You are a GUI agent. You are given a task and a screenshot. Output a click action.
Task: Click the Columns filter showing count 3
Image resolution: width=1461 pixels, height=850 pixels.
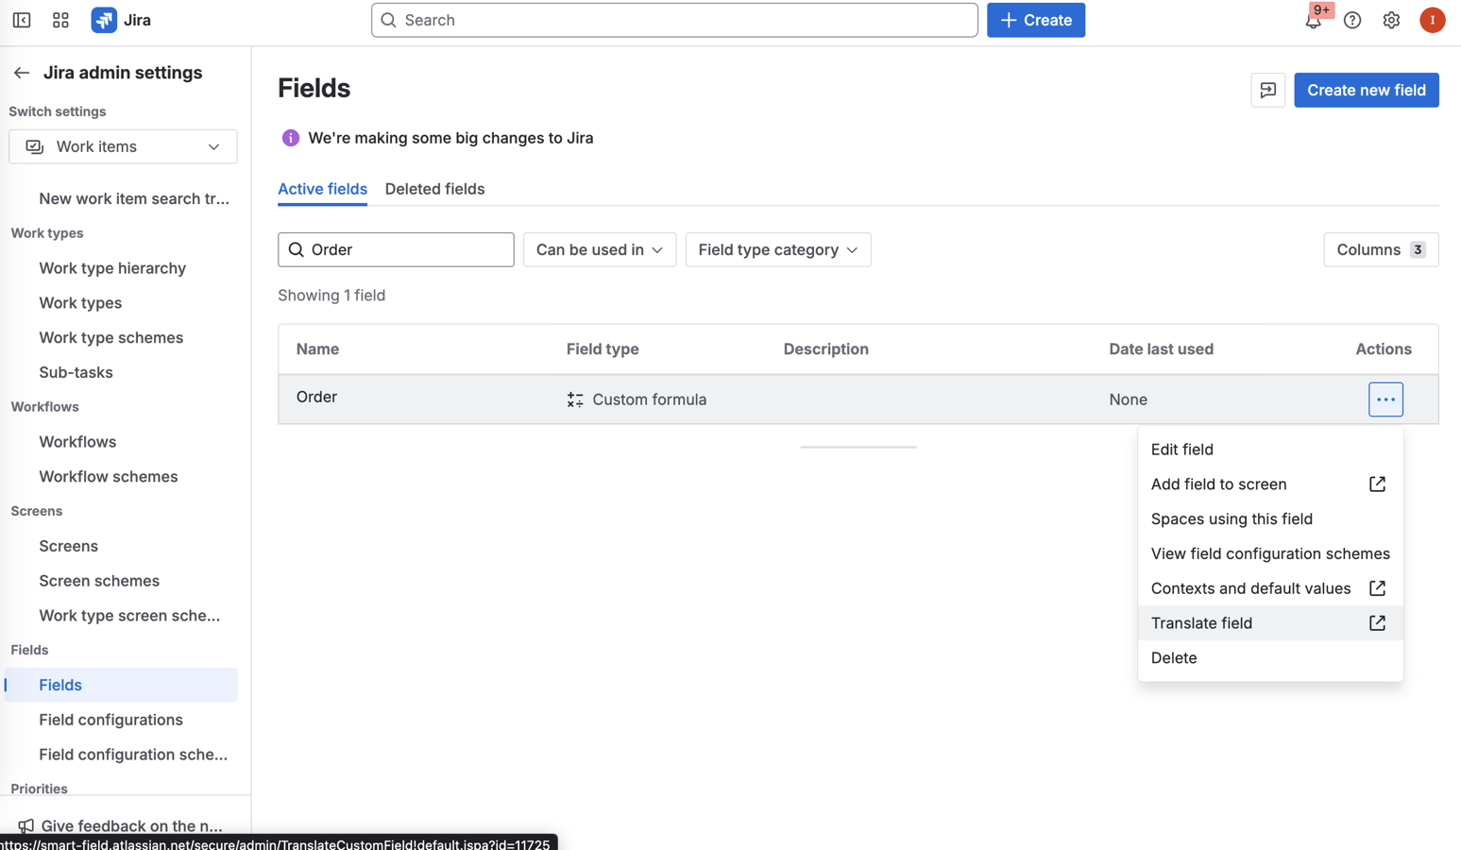click(x=1380, y=249)
